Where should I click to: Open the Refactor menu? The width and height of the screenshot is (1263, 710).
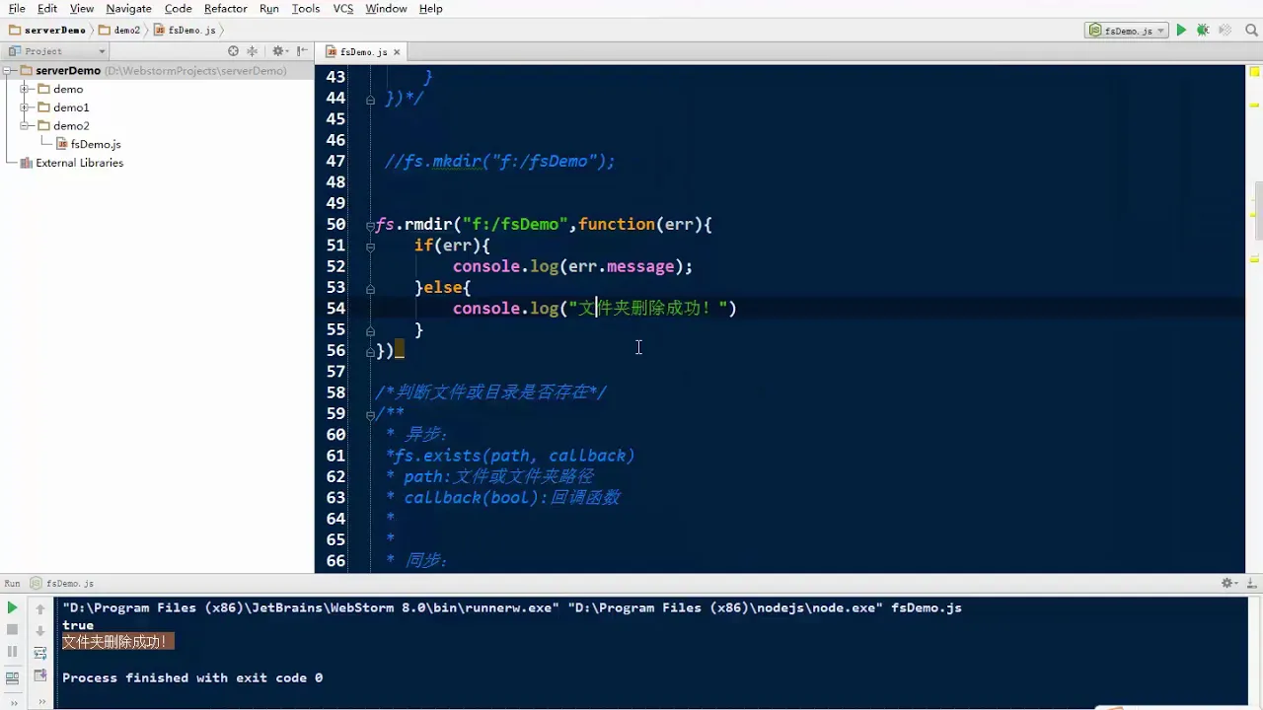pyautogui.click(x=226, y=8)
